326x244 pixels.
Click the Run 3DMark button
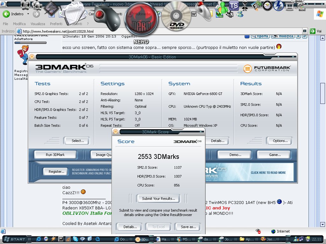click(55, 155)
